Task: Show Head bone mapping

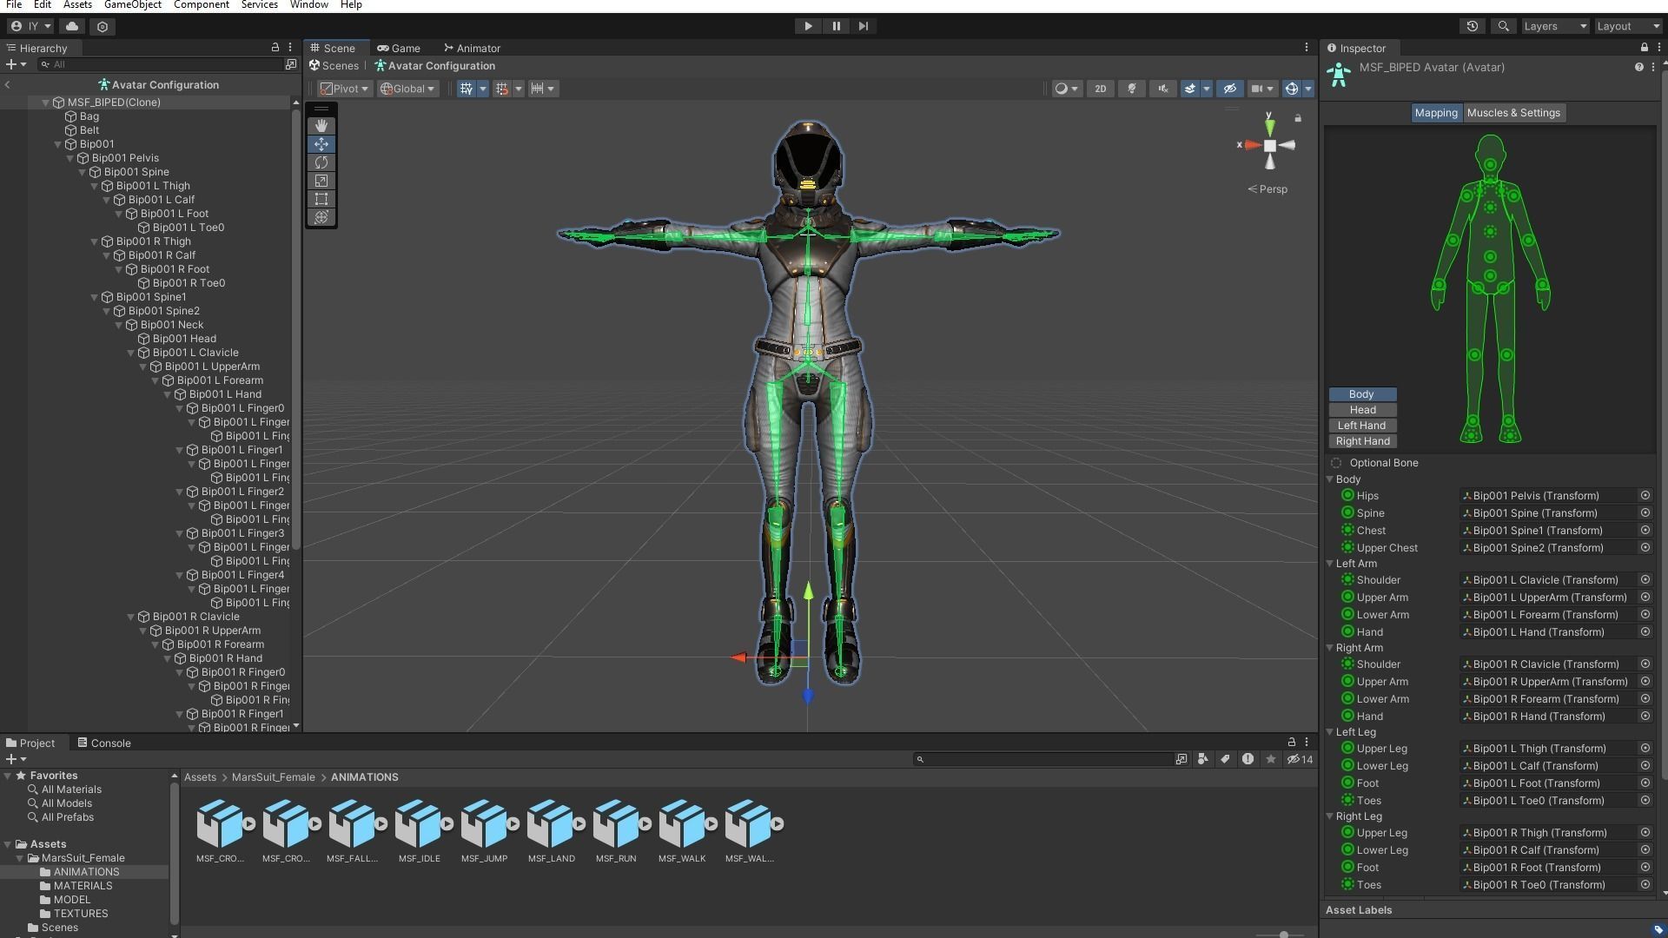Action: 1362,410
